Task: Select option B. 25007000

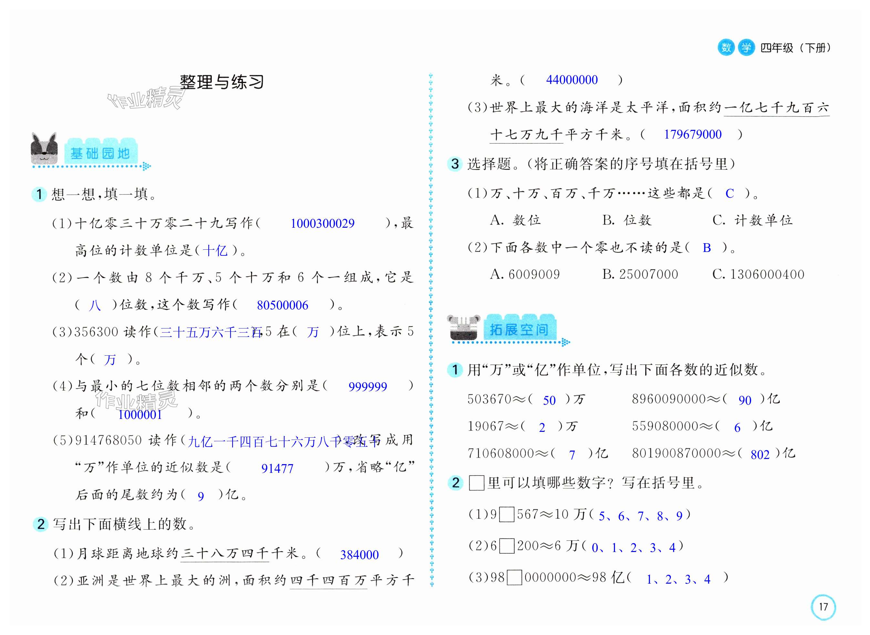Action: (640, 275)
